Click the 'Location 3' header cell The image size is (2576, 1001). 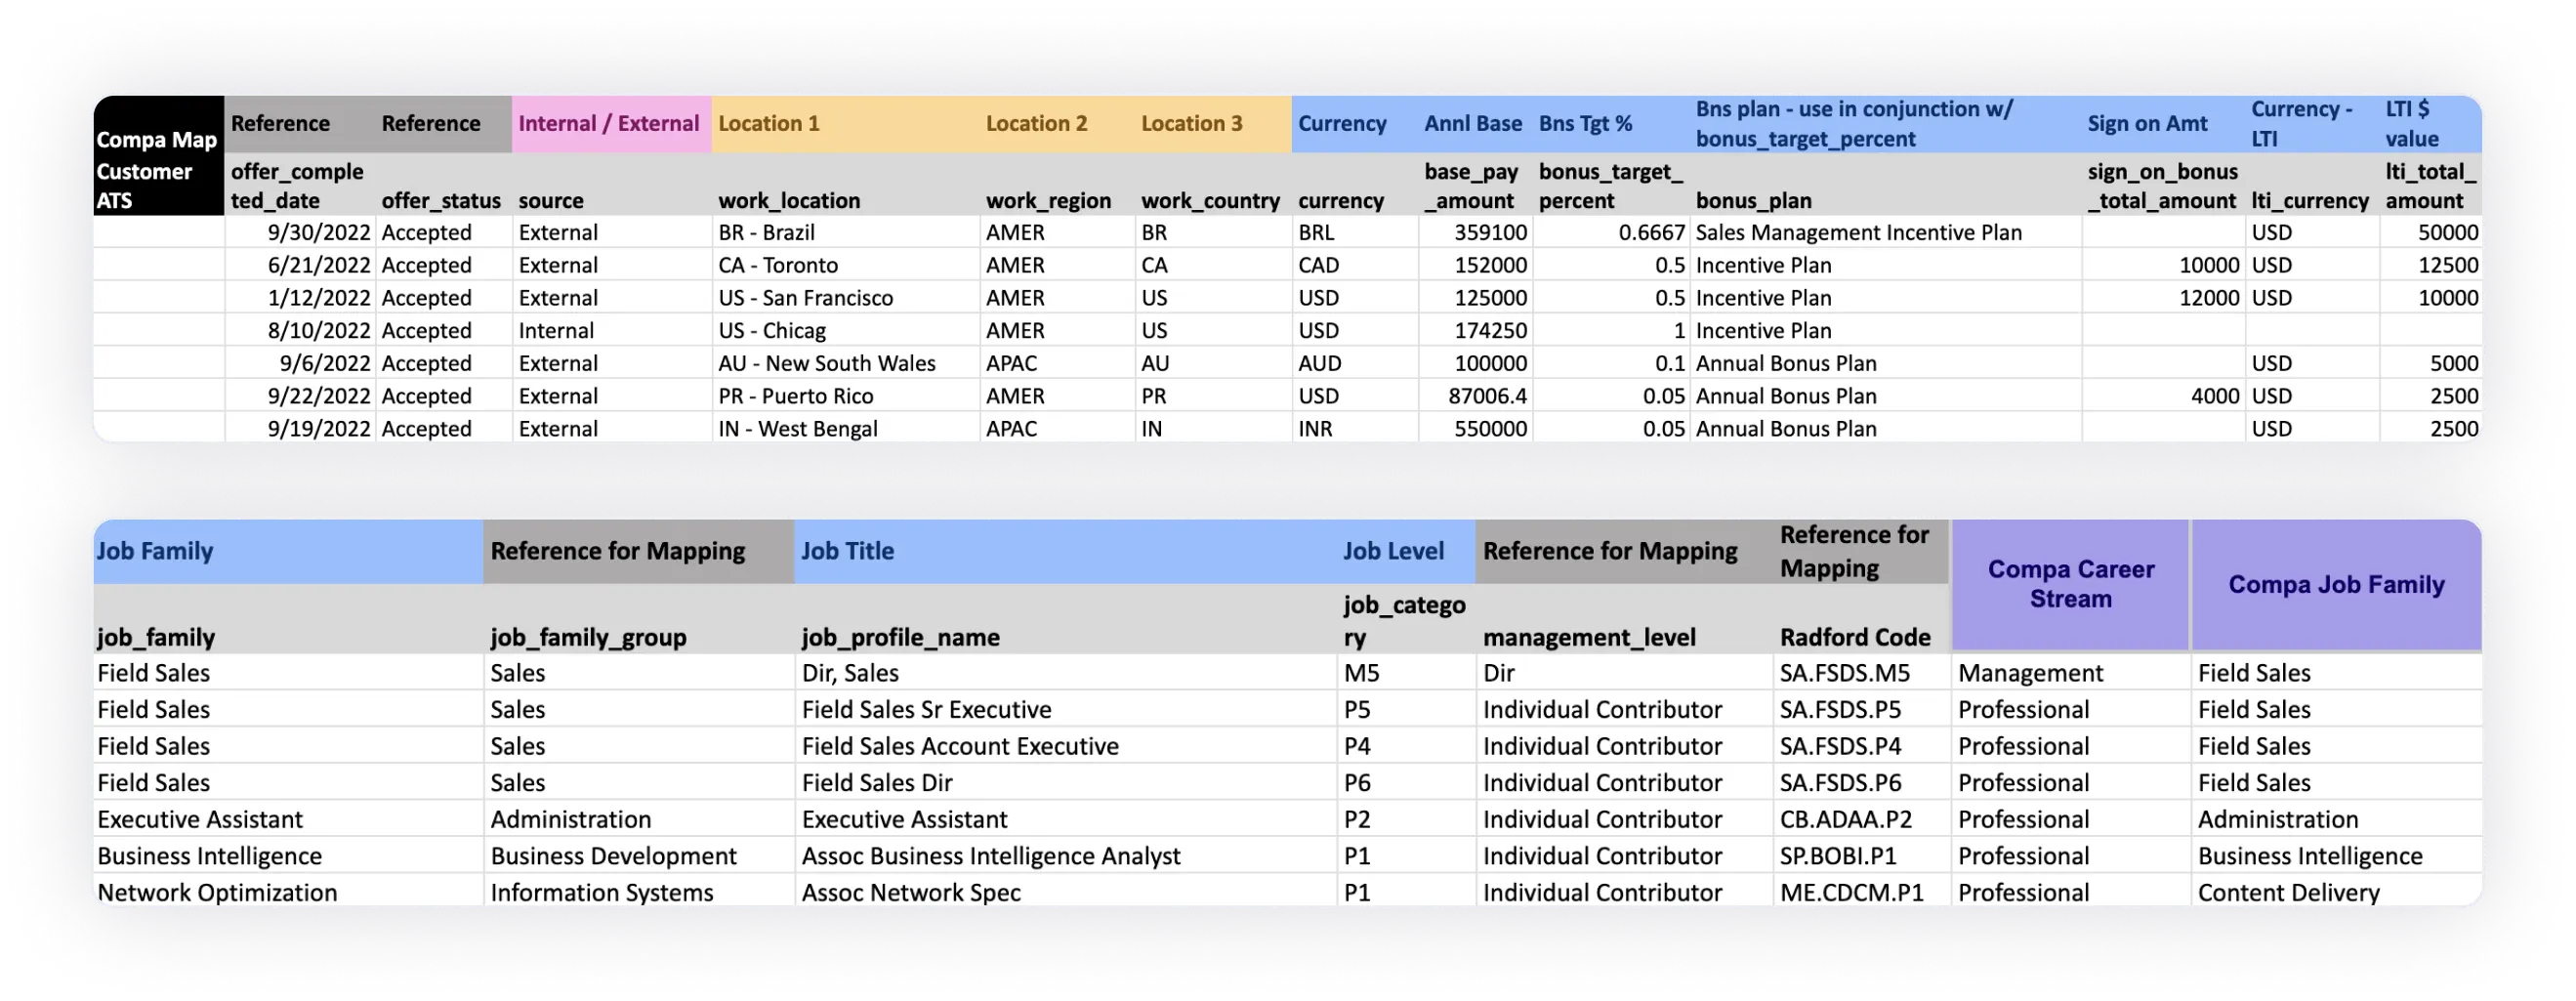tap(1213, 124)
